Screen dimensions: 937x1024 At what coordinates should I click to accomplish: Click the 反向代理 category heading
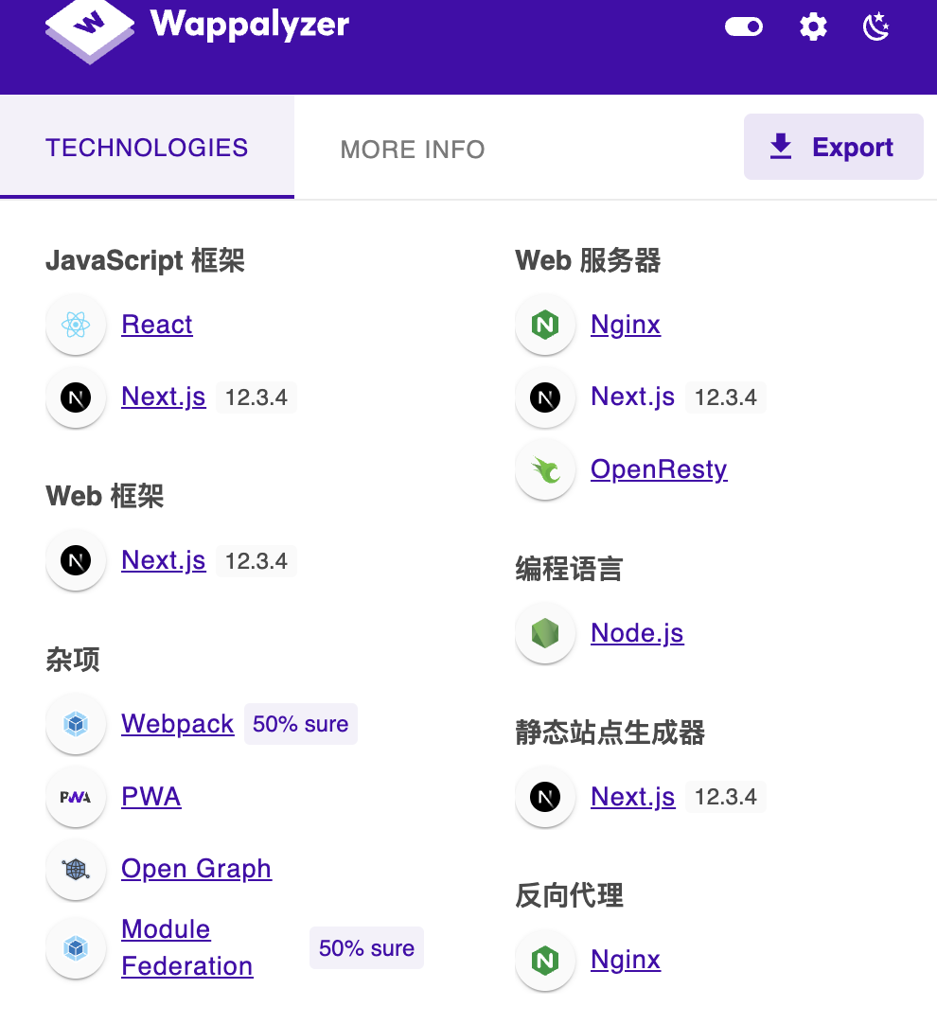point(569,895)
